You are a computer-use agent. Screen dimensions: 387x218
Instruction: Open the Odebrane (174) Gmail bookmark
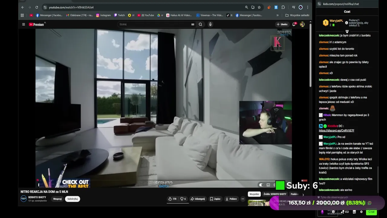[80, 15]
